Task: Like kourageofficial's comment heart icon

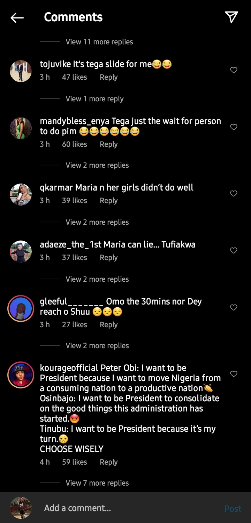Action: pos(234,374)
